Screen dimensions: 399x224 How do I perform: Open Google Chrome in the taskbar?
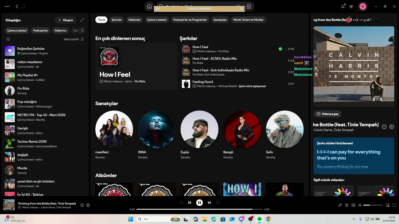(x=268, y=219)
